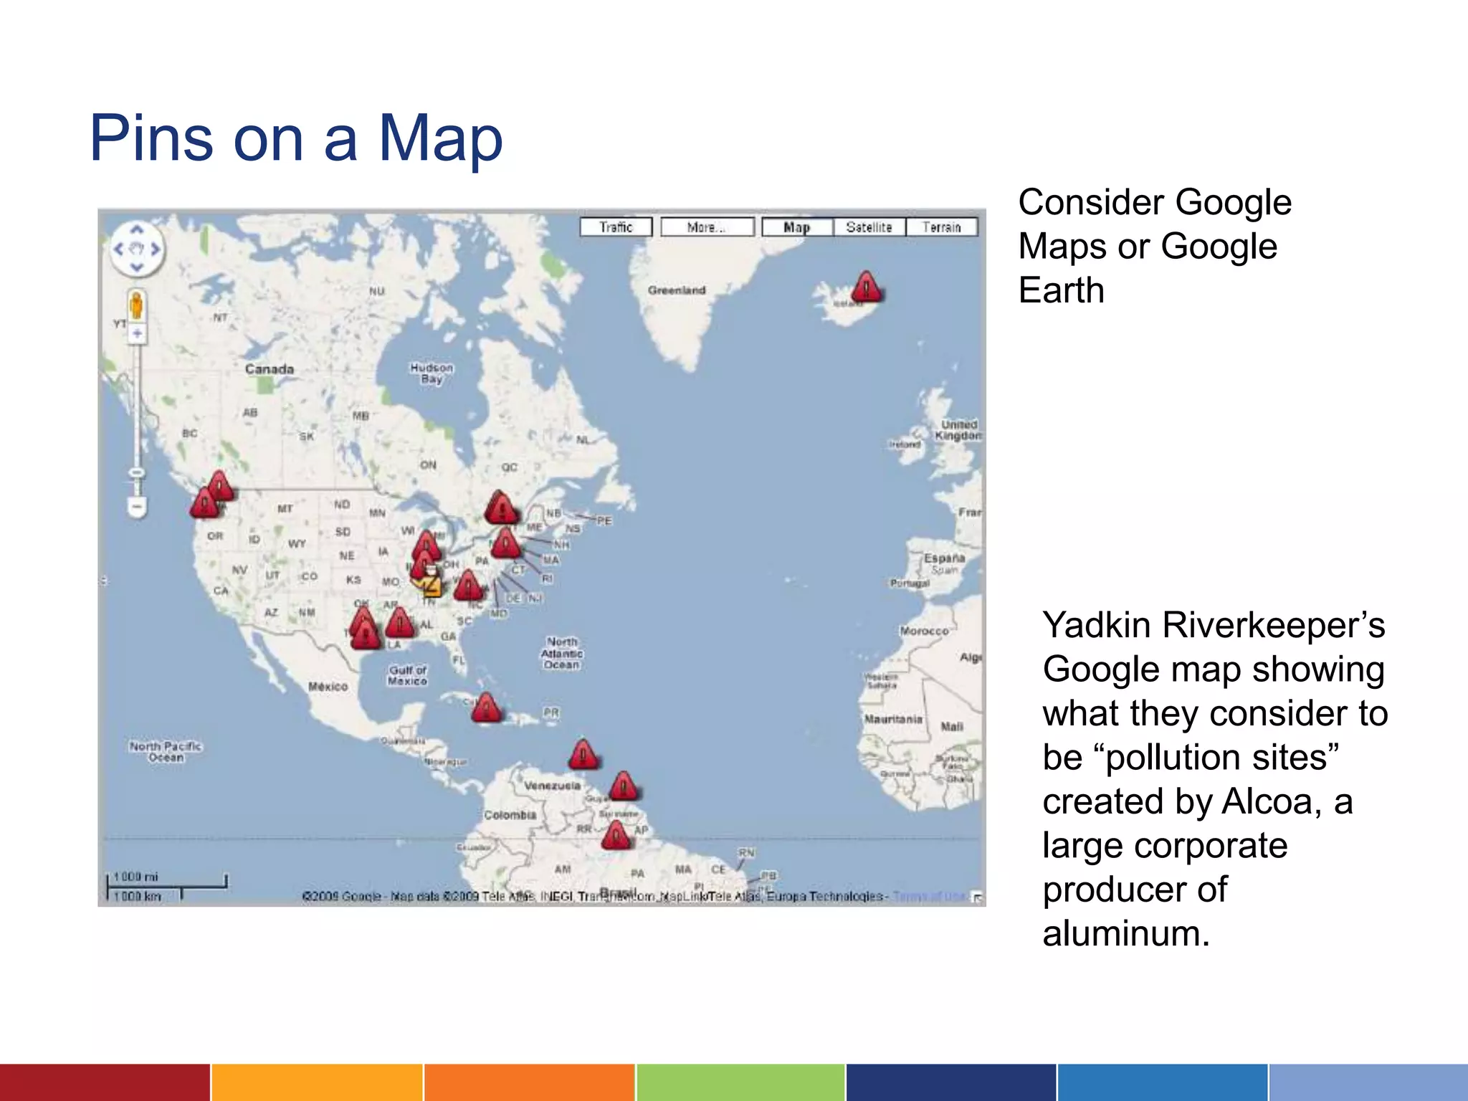Open the warning pin on the Guyana coast
The height and width of the screenshot is (1101, 1468).
pyautogui.click(x=624, y=786)
